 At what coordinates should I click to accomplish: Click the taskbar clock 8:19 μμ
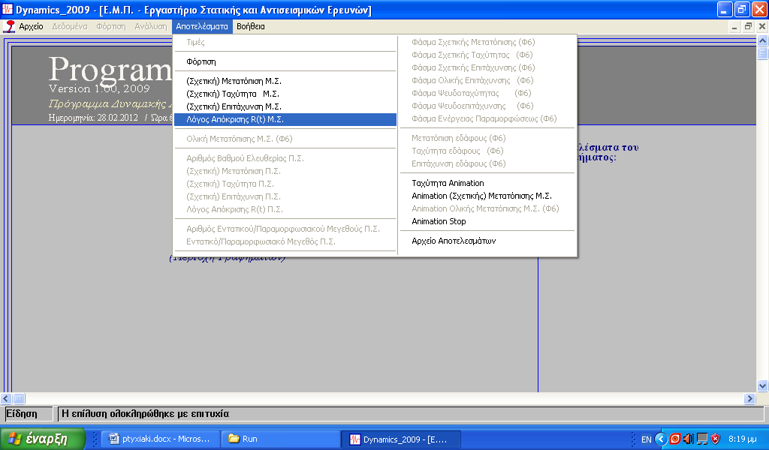[743, 439]
